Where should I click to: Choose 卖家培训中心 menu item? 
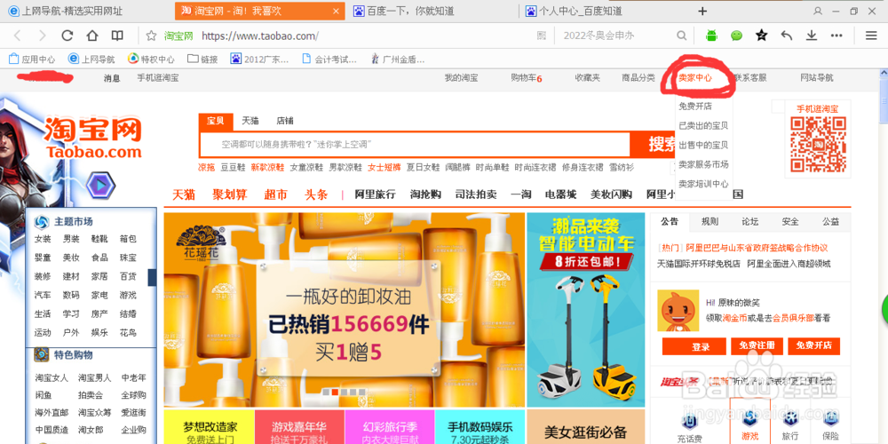coord(703,184)
